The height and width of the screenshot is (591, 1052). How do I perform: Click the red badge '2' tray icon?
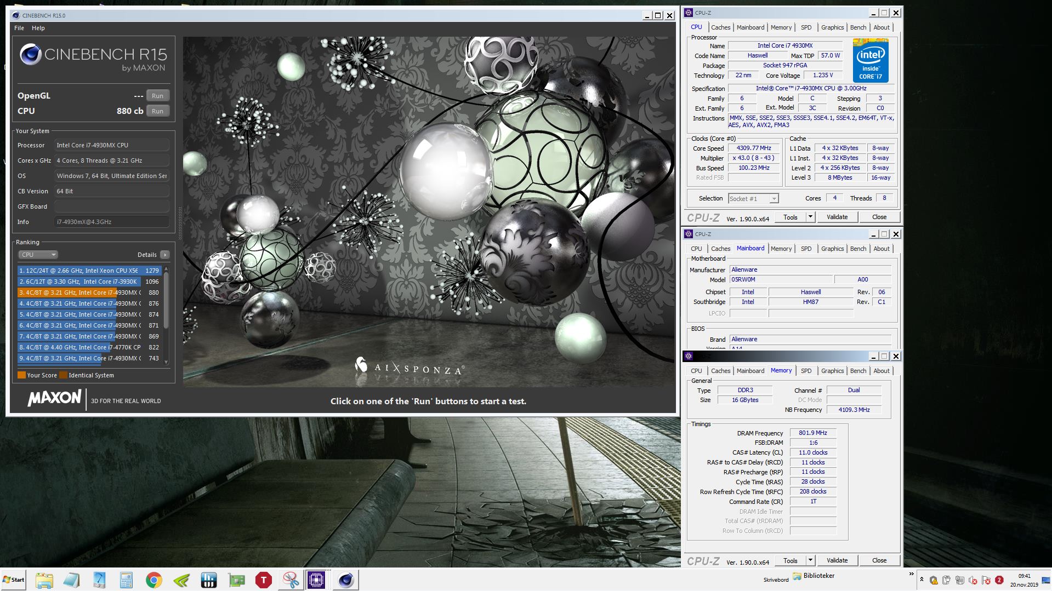point(999,580)
